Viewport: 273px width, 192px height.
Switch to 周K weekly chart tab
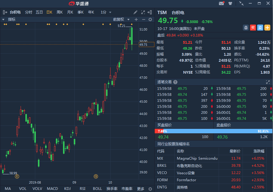click(x=59, y=12)
